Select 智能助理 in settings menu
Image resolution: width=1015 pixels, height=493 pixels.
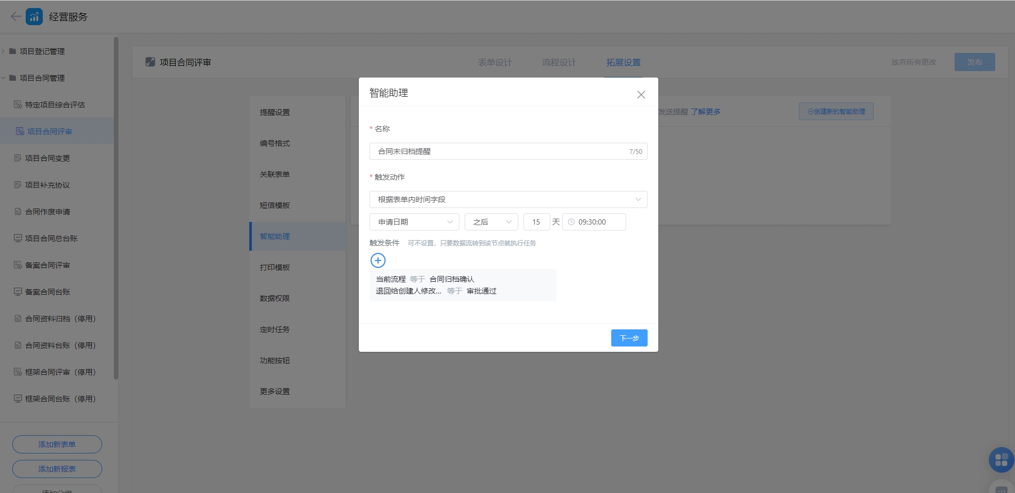point(297,236)
